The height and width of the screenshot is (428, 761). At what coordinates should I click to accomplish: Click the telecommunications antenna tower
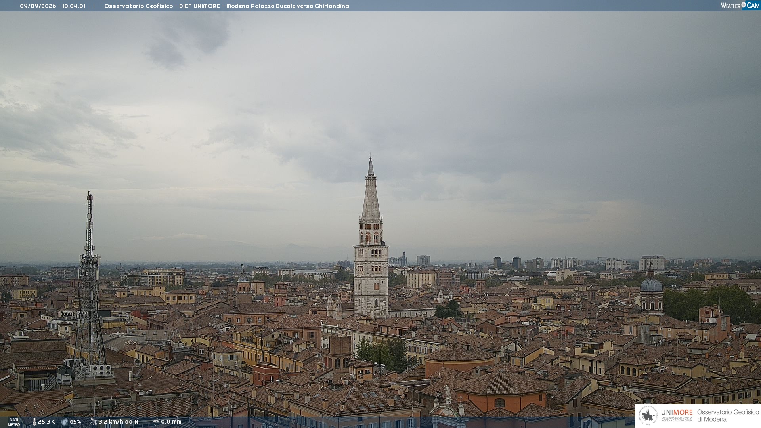point(89,285)
